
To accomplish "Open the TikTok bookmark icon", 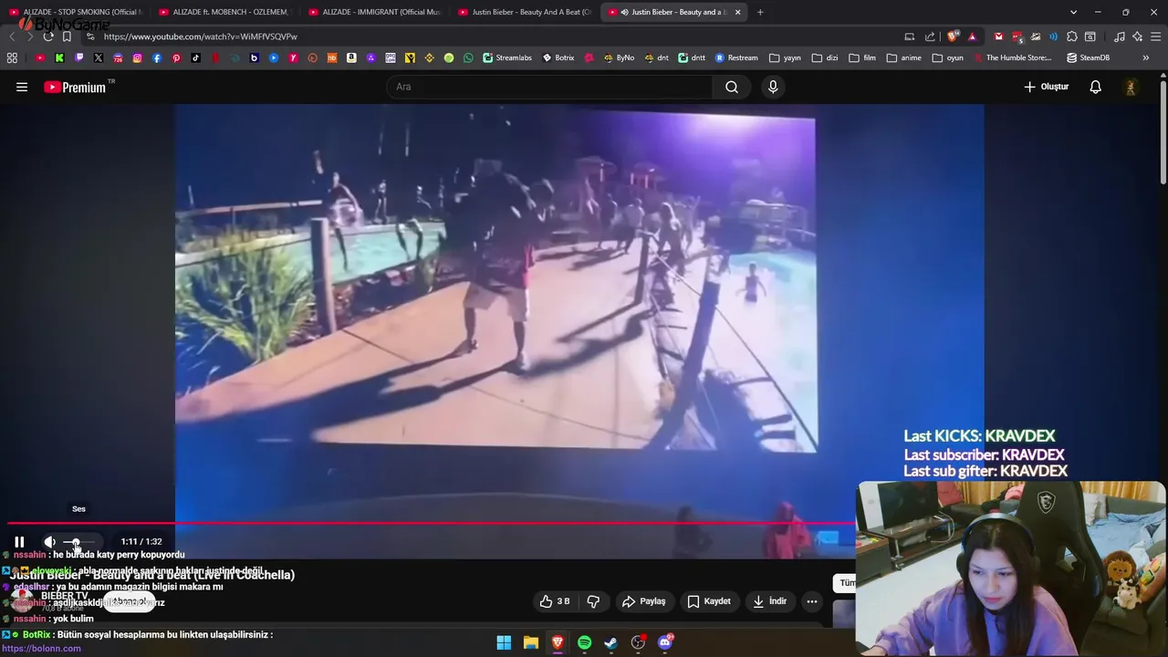I will [x=195, y=57].
